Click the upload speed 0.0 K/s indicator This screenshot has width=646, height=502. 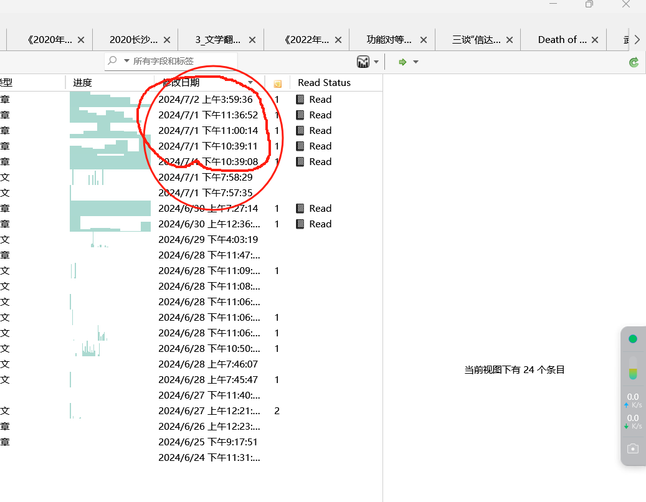pyautogui.click(x=633, y=400)
